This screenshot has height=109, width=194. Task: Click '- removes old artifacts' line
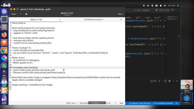[23, 40]
